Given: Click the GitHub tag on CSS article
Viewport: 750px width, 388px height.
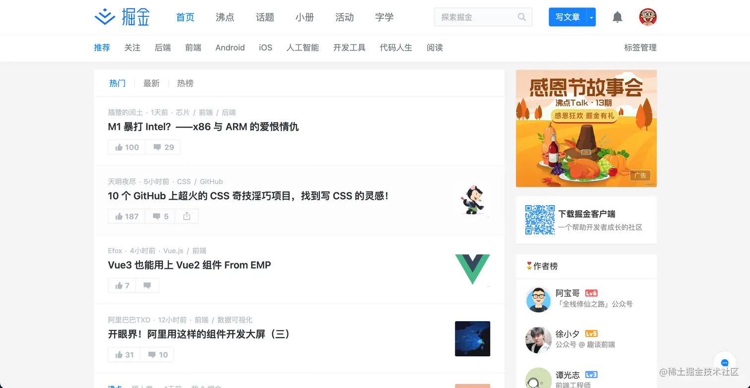Looking at the screenshot, I should pos(211,181).
